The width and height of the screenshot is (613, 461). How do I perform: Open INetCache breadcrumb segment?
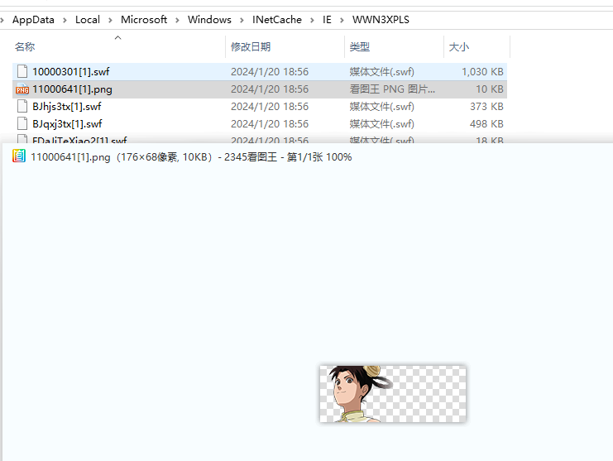277,20
